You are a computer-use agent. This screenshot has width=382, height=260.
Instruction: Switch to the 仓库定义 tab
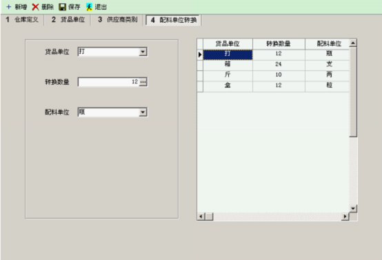22,20
